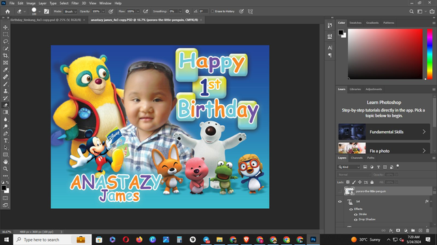
Task: Switch to the Swatches tab
Action: pos(355,22)
